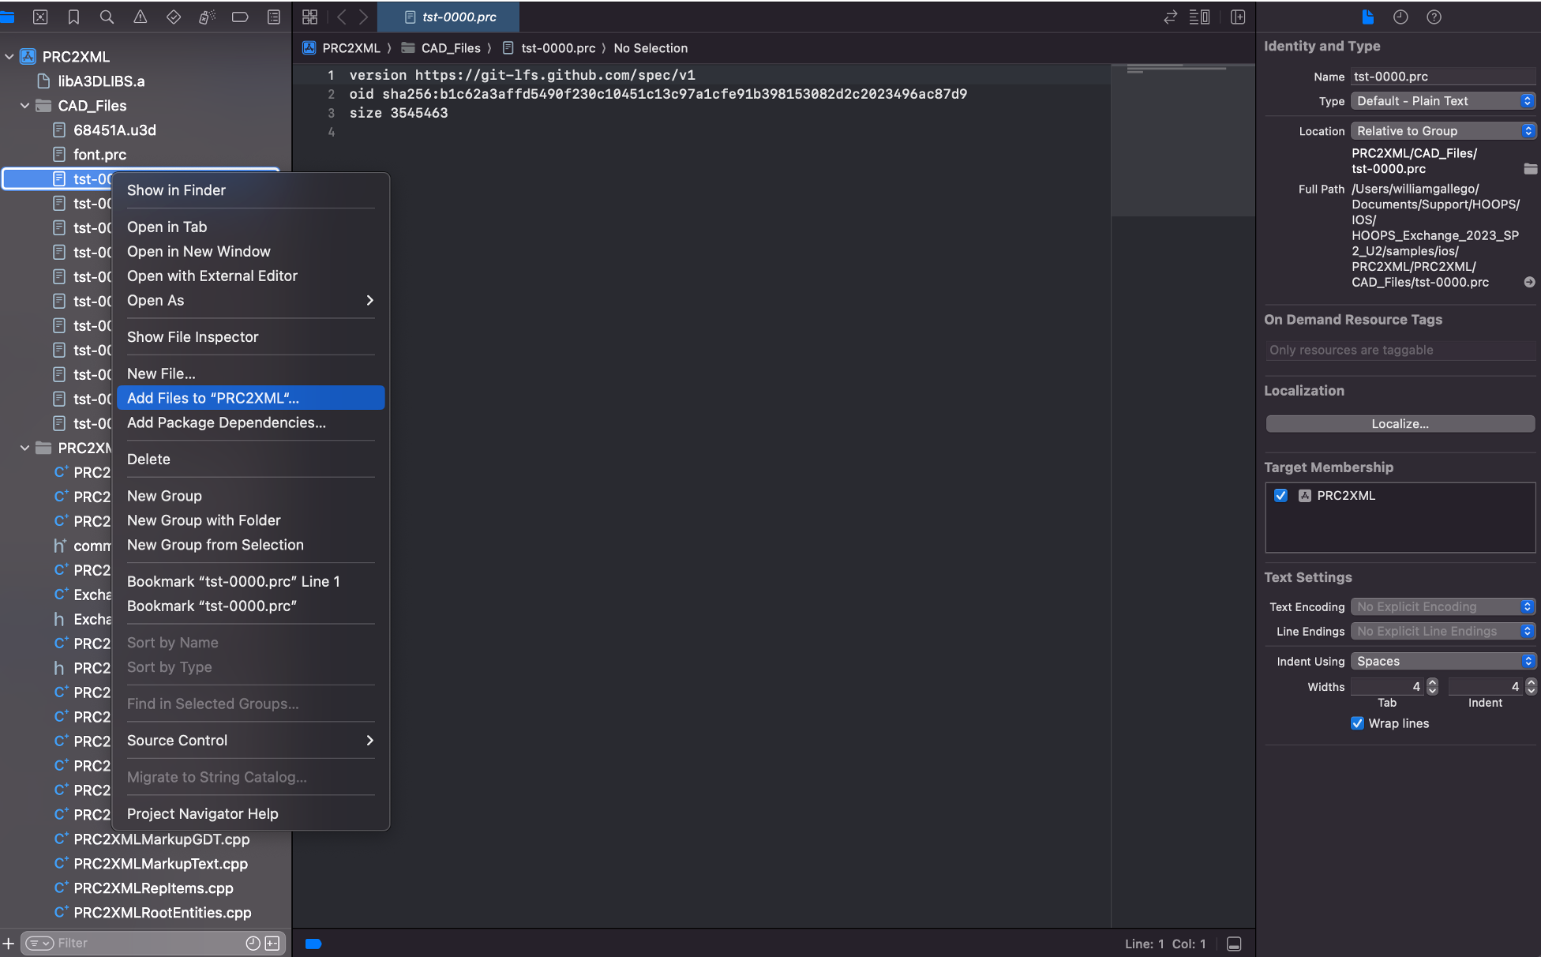Select the Breakpoint navigator tag icon

point(239,17)
